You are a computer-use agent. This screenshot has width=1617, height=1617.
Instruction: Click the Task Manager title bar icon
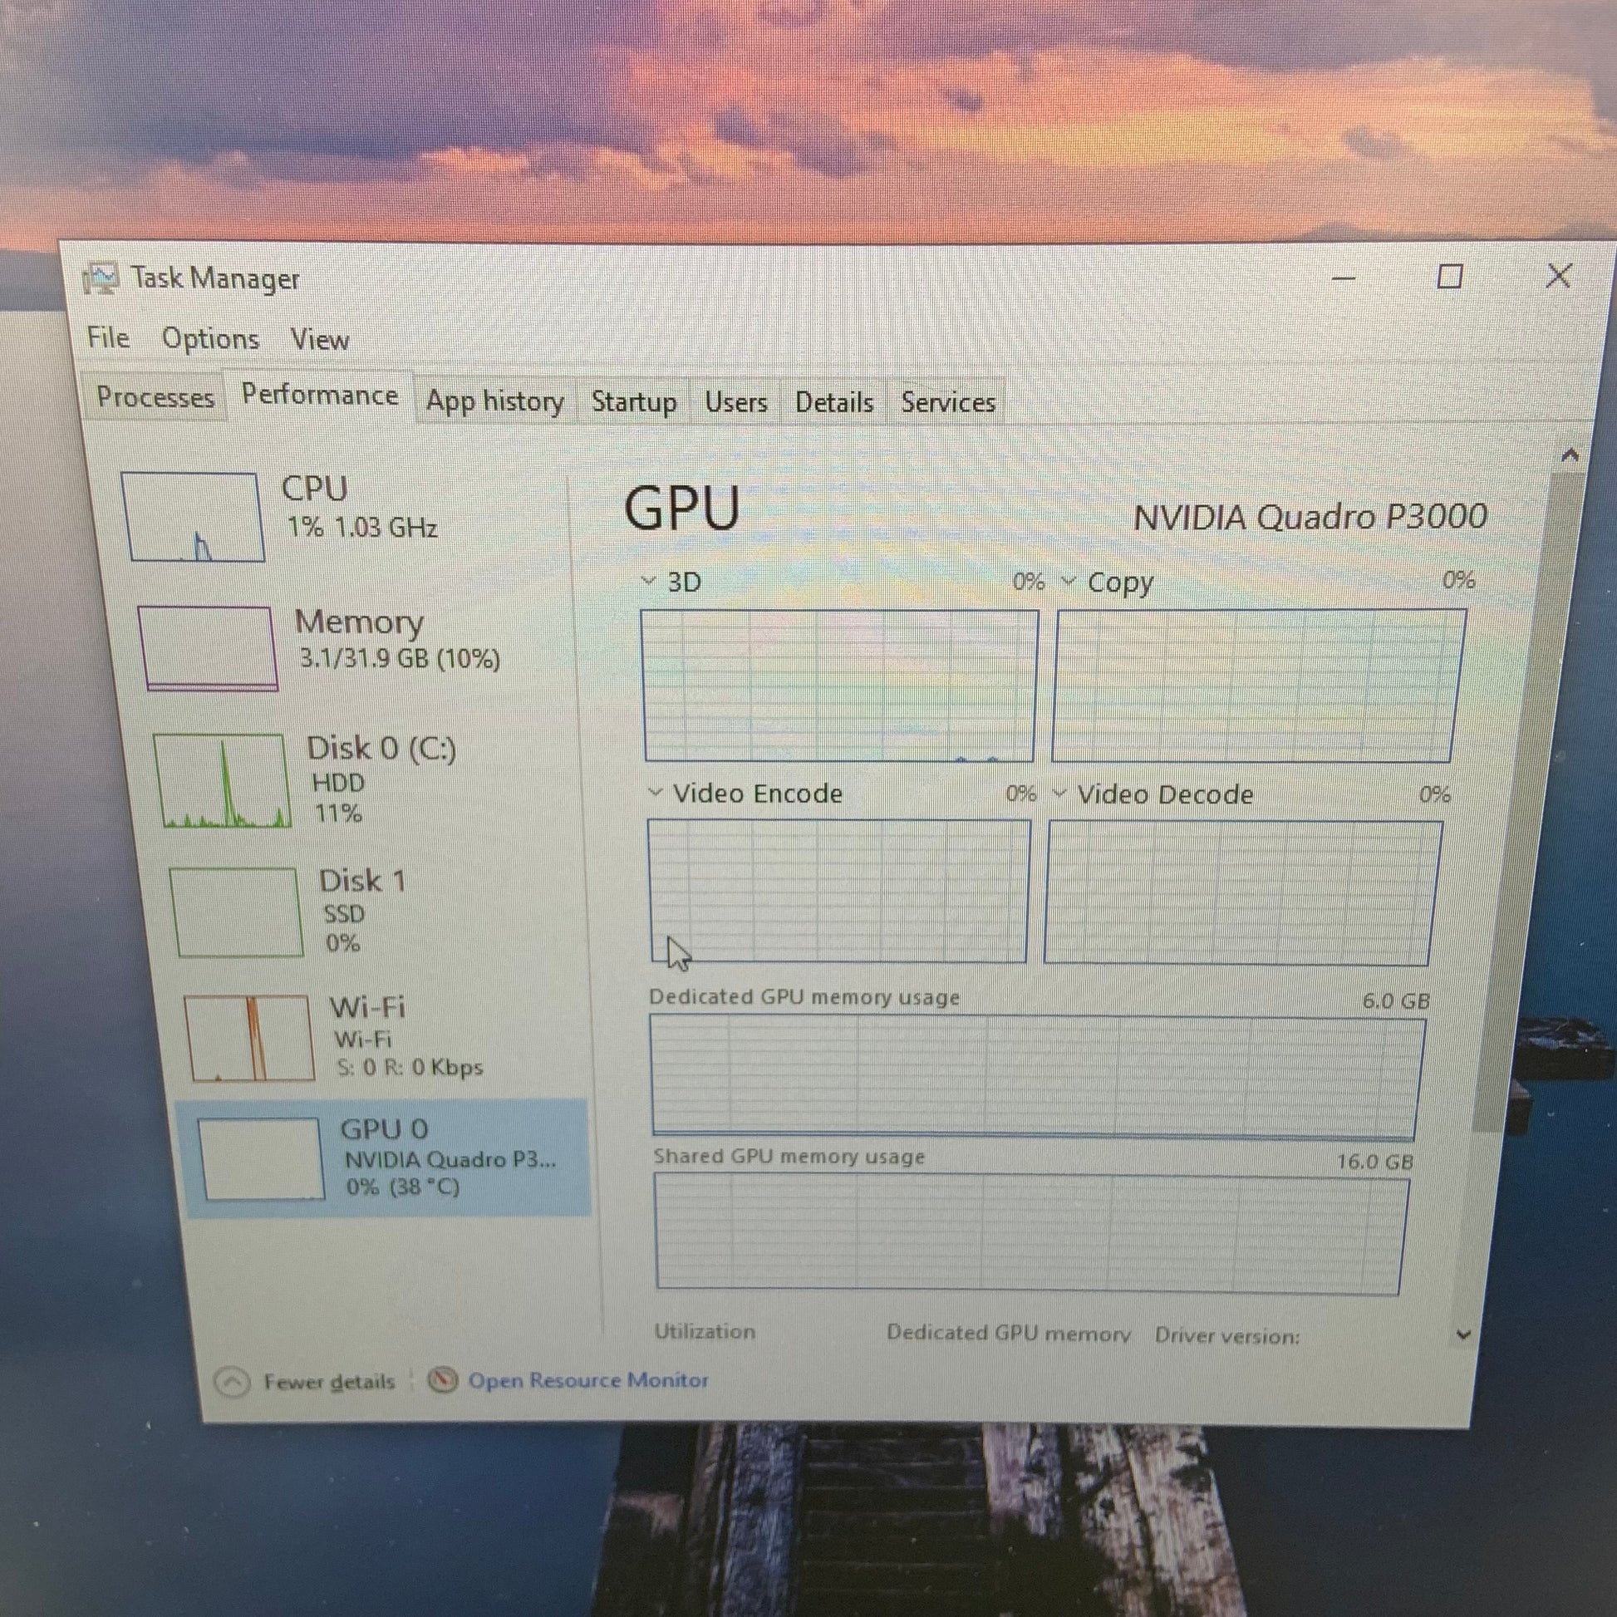pos(102,278)
